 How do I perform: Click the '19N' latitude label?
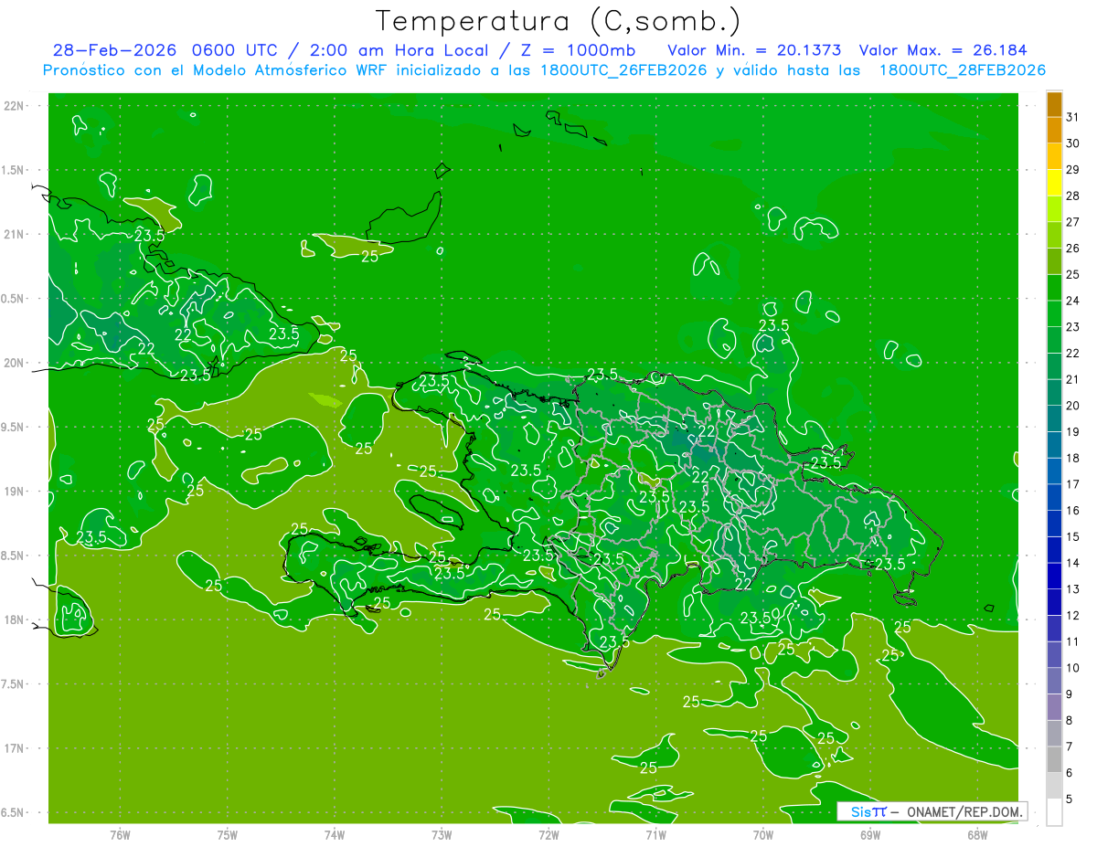tap(14, 492)
